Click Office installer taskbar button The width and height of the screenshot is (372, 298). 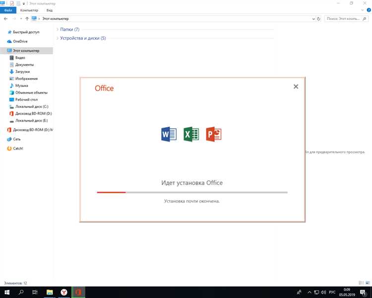point(78,292)
